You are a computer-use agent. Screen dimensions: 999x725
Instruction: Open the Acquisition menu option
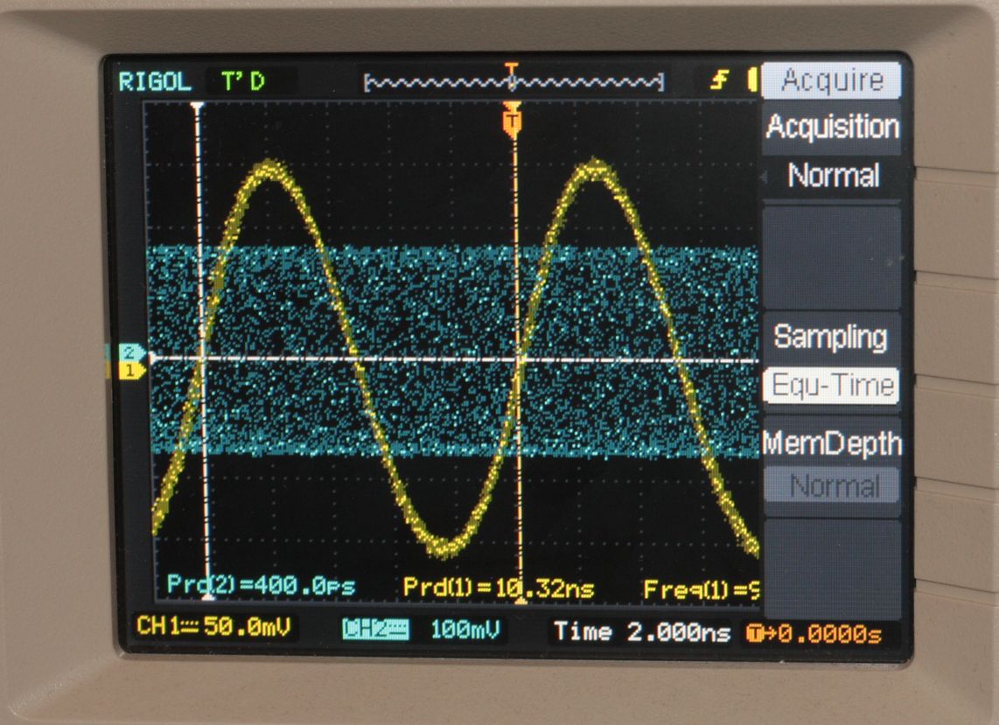pyautogui.click(x=832, y=126)
